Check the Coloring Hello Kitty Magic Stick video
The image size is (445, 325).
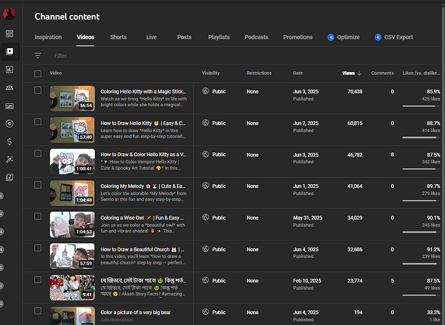38,90
